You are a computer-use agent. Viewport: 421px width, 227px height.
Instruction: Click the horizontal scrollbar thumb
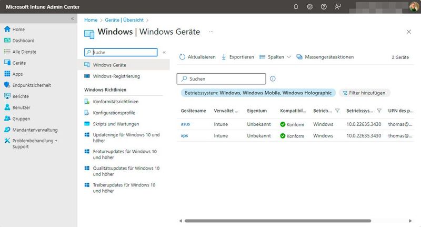click(x=278, y=221)
